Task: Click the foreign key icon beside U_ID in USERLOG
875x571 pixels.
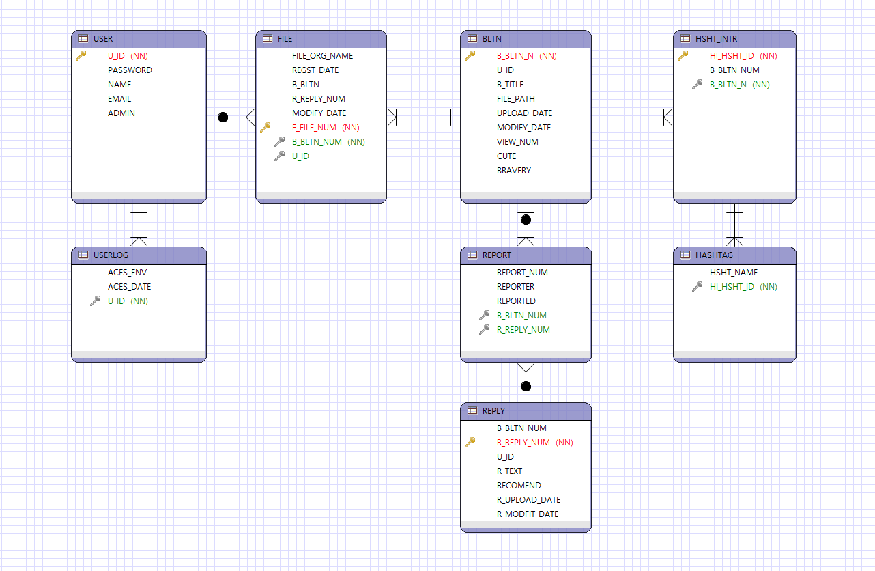Action: tap(95, 301)
